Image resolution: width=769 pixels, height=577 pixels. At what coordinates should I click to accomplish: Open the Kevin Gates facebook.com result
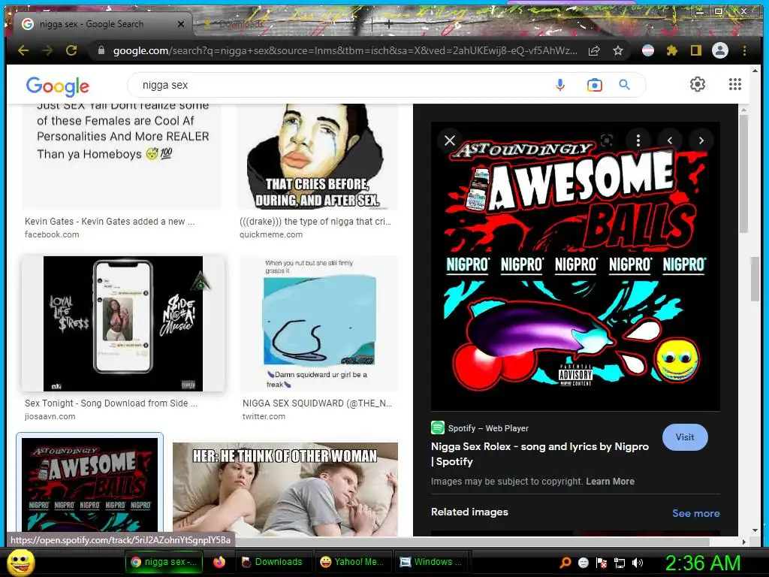pos(122,157)
